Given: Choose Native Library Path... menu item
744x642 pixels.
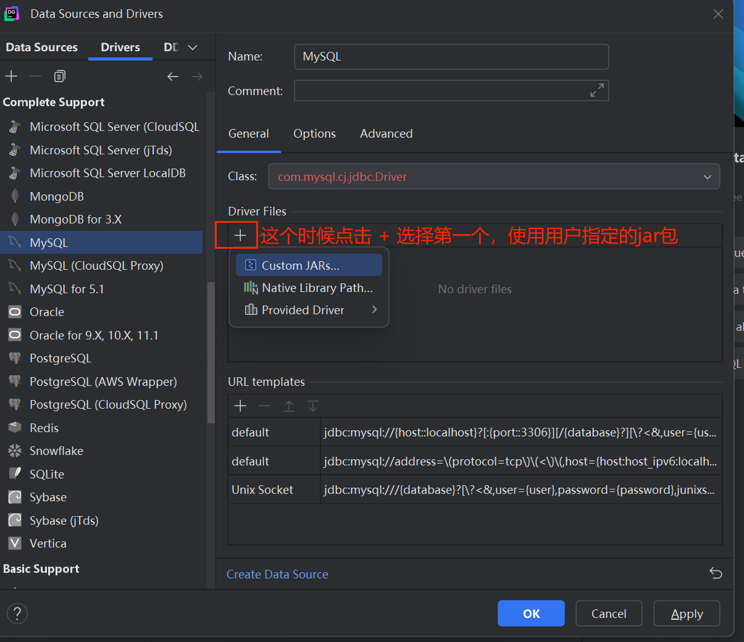Looking at the screenshot, I should (x=309, y=288).
